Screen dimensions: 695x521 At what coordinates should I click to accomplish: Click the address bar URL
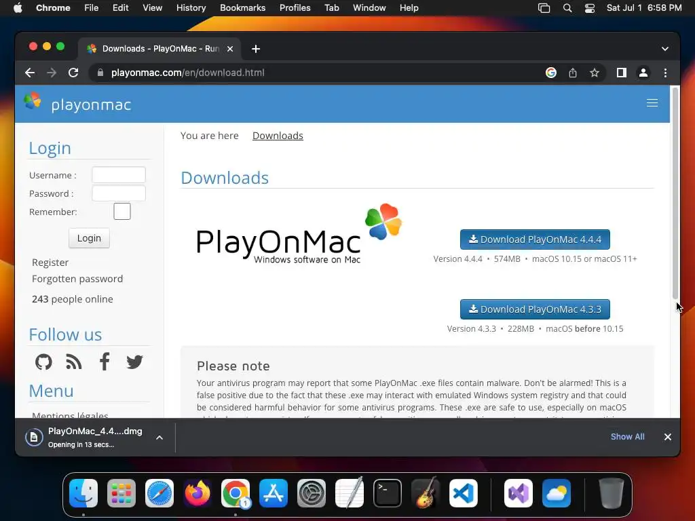tap(187, 73)
